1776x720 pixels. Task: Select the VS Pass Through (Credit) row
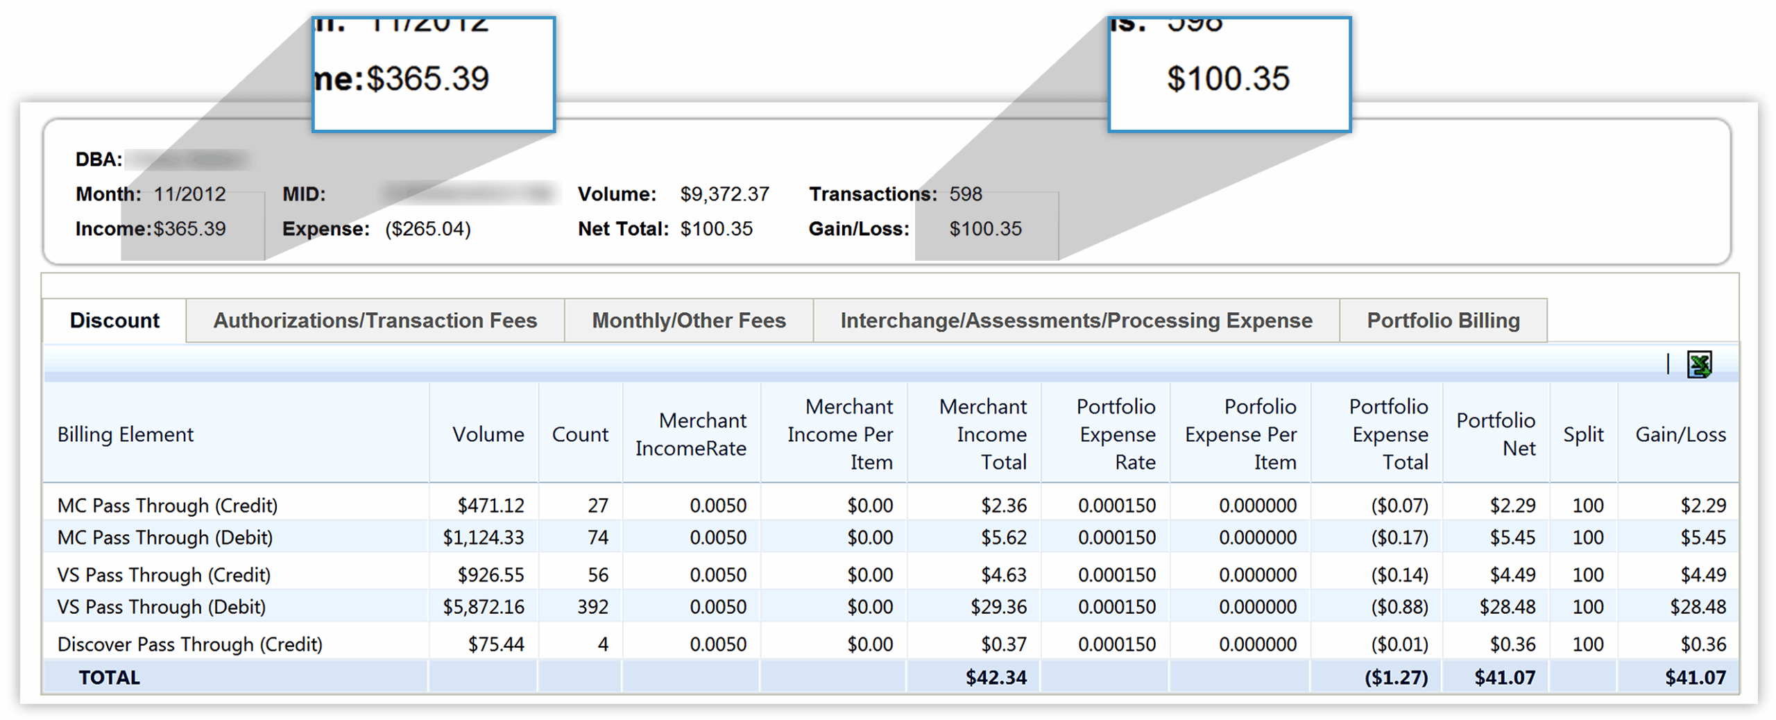pos(164,575)
